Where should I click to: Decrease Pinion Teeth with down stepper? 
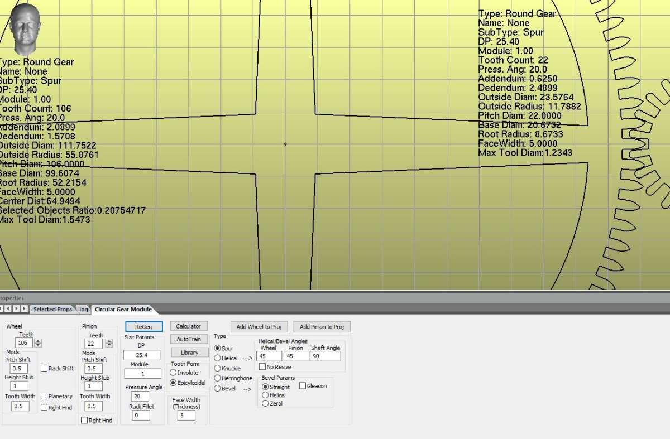[109, 346]
